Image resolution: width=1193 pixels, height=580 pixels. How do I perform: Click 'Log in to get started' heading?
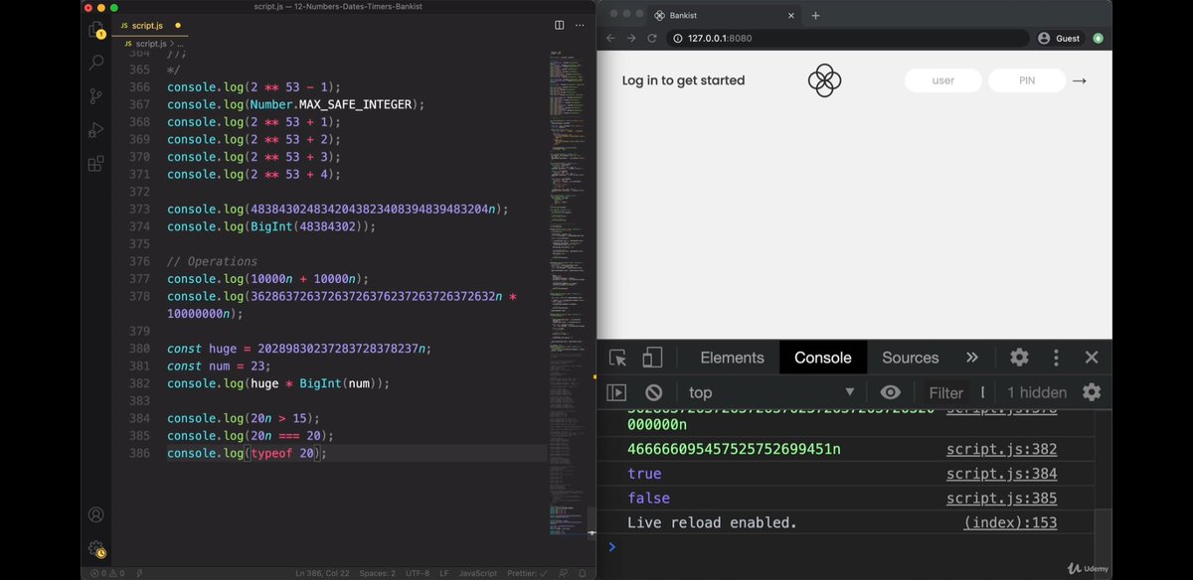point(683,80)
